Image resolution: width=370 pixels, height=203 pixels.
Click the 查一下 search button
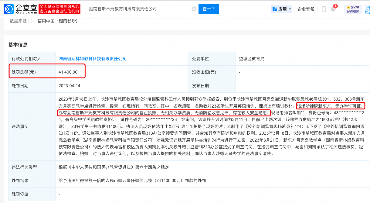[209, 9]
